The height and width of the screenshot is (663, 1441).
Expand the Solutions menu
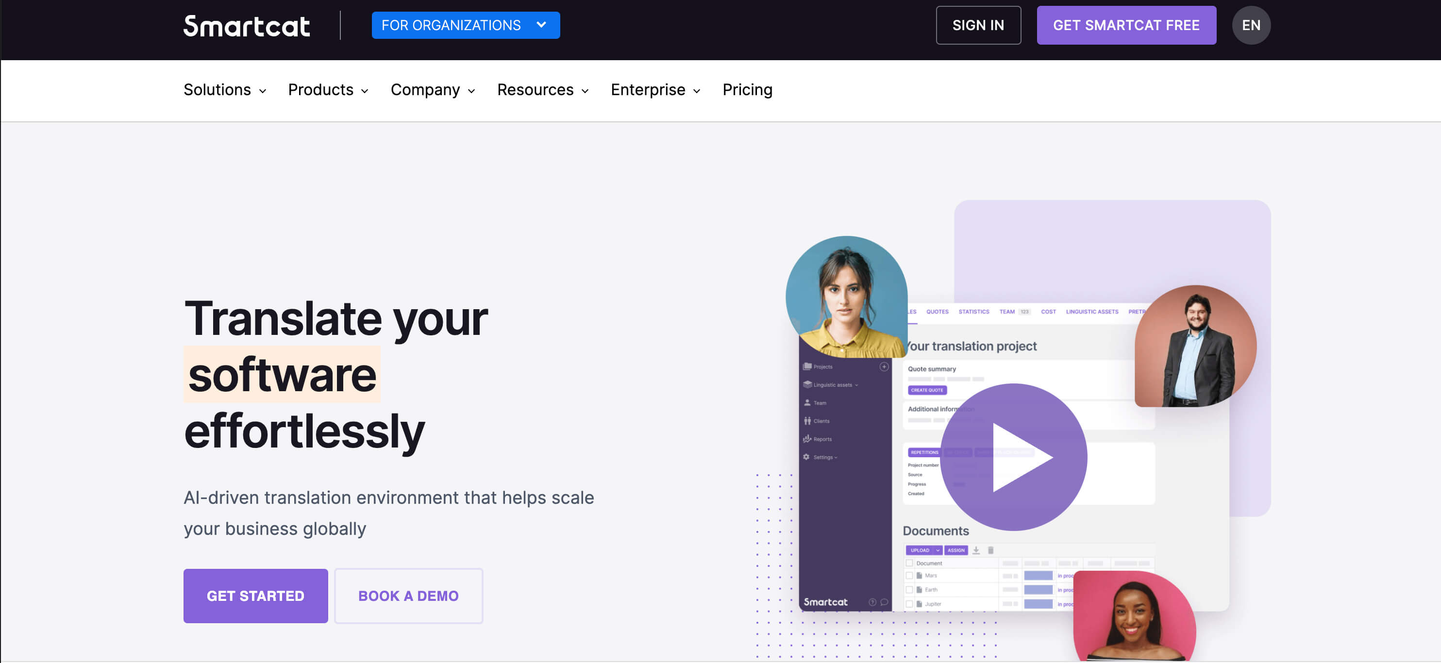225,90
